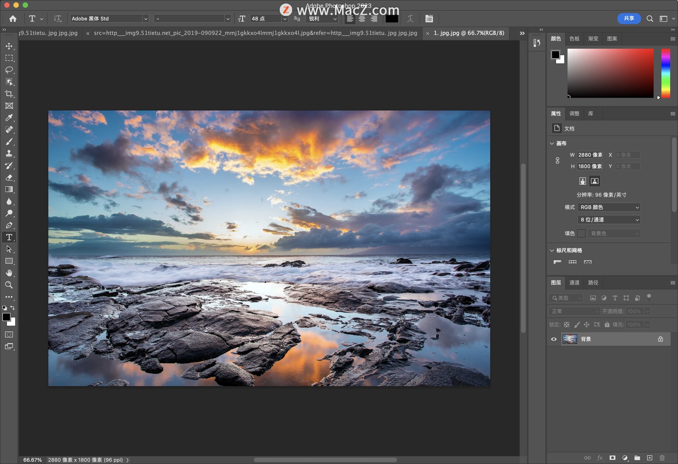Open the 锐利 anti-aliasing dropdown
This screenshot has width=678, height=464.
coord(323,19)
